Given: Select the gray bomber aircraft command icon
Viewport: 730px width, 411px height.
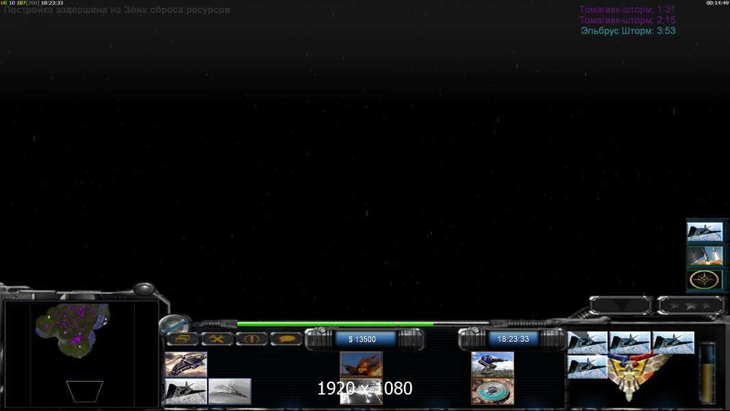Looking at the screenshot, I should 229,391.
